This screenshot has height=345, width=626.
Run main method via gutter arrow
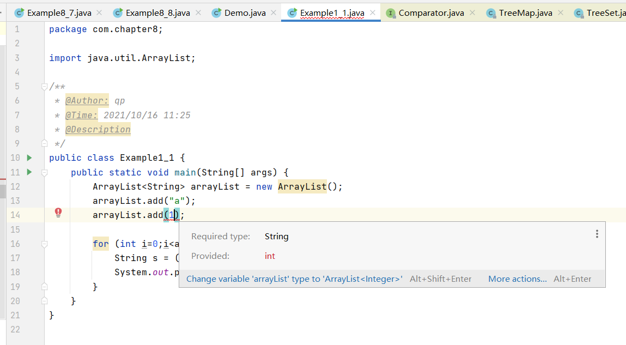pyautogui.click(x=29, y=172)
